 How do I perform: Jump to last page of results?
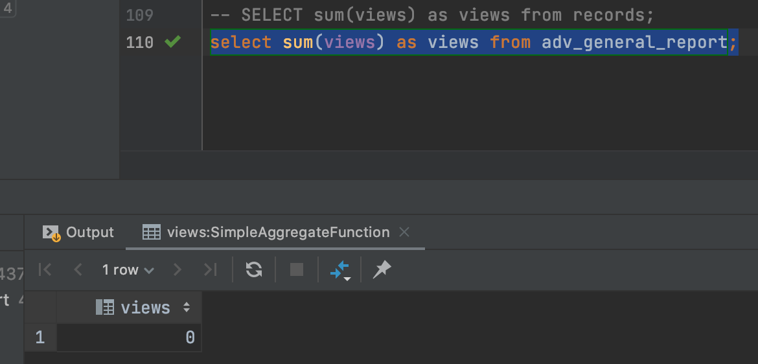click(211, 269)
